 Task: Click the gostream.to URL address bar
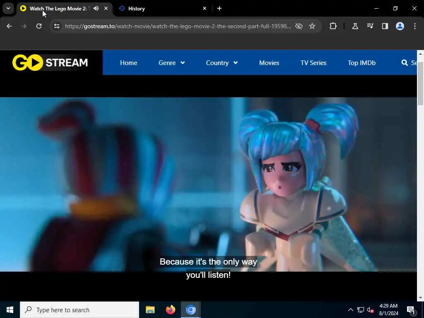pos(178,26)
